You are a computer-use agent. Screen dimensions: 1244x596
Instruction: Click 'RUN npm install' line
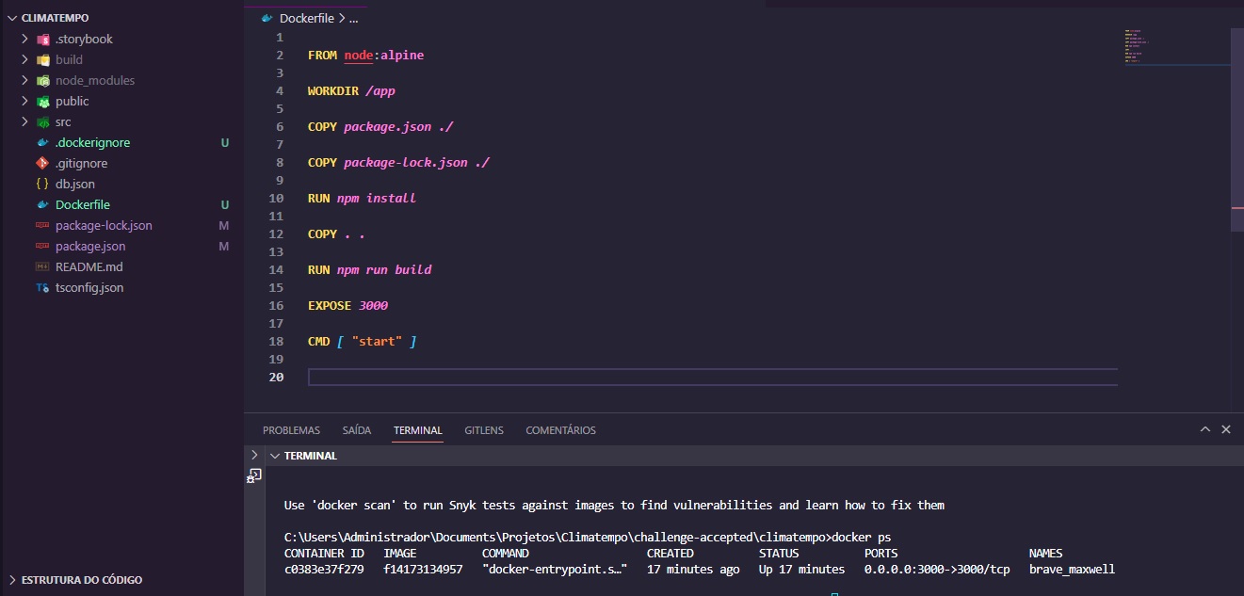pos(362,199)
